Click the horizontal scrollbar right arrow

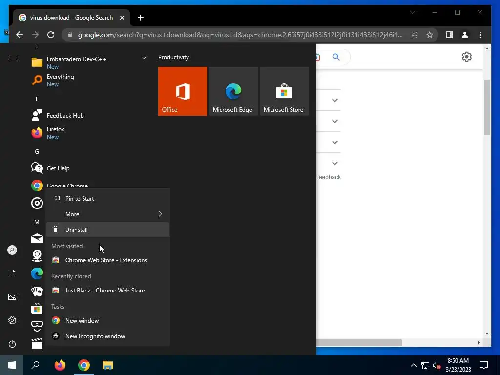[479, 342]
